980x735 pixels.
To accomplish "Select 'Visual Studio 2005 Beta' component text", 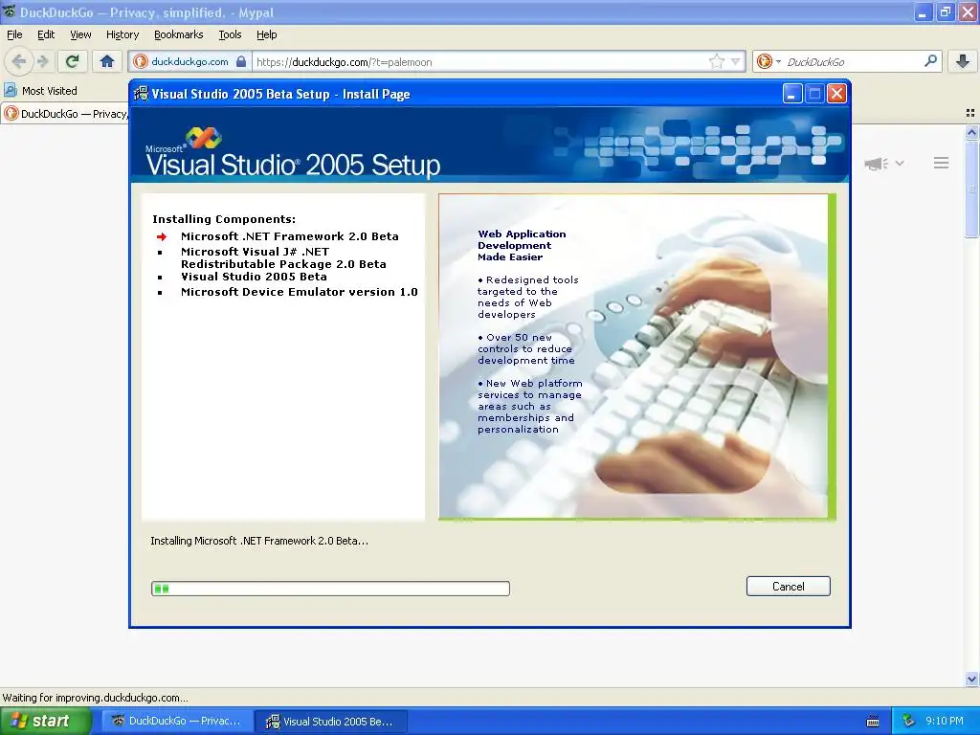I will [x=254, y=277].
